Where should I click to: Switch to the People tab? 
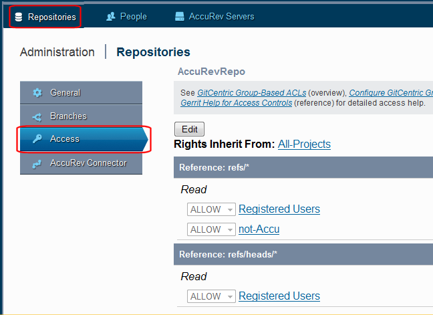pyautogui.click(x=133, y=17)
